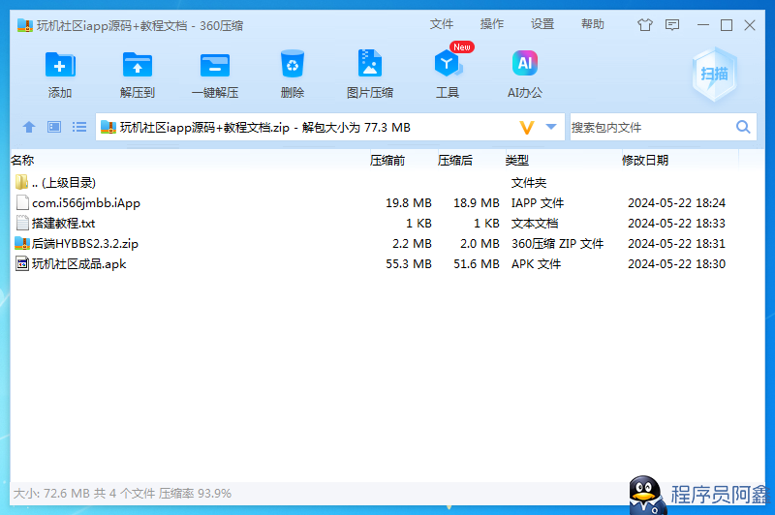The height and width of the screenshot is (515, 775).
Task: Click the 解压到 (Extract to) icon
Action: pyautogui.click(x=137, y=65)
